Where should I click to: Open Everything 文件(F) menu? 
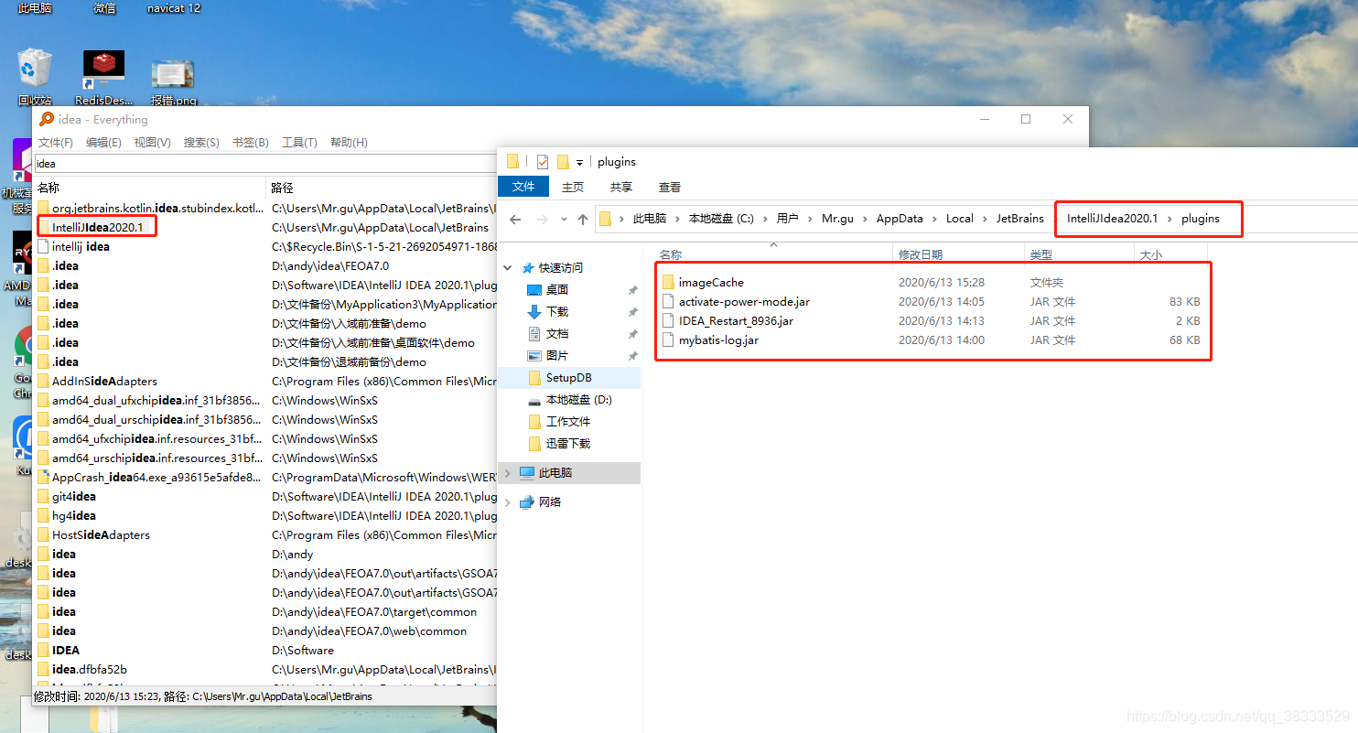(56, 143)
